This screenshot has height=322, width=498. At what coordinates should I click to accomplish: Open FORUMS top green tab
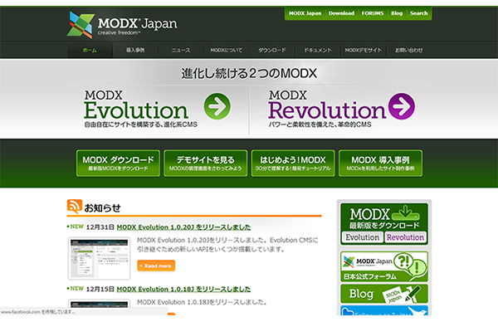click(x=373, y=13)
